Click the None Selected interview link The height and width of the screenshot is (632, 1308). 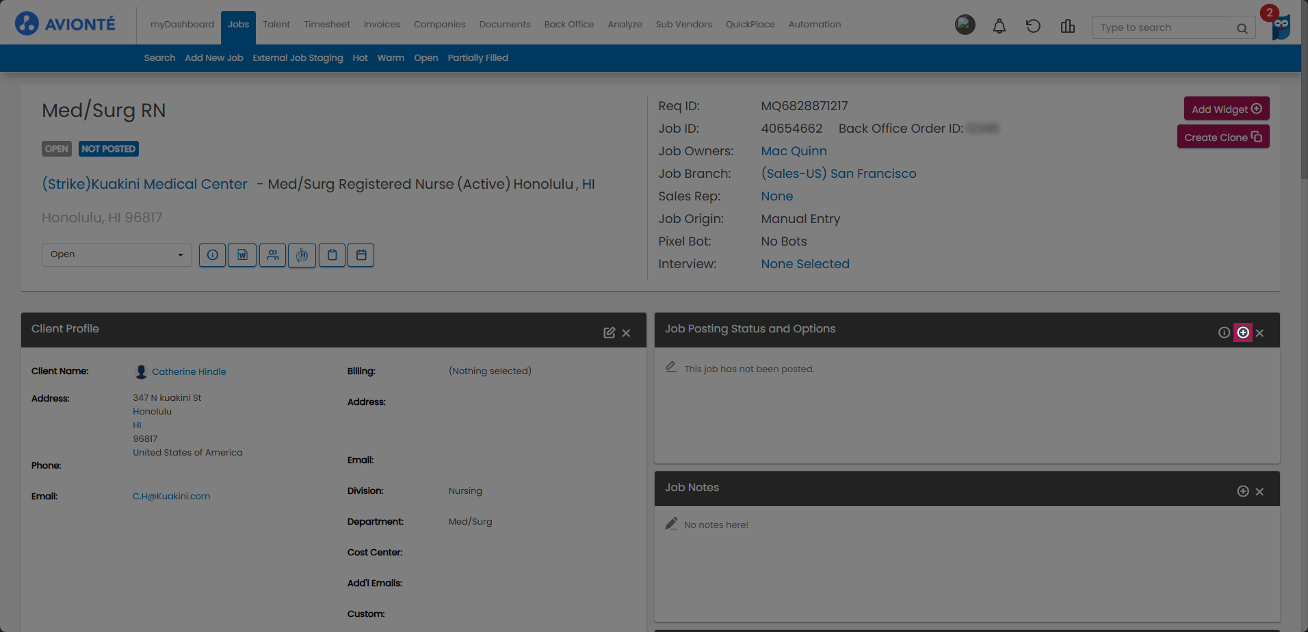point(805,264)
